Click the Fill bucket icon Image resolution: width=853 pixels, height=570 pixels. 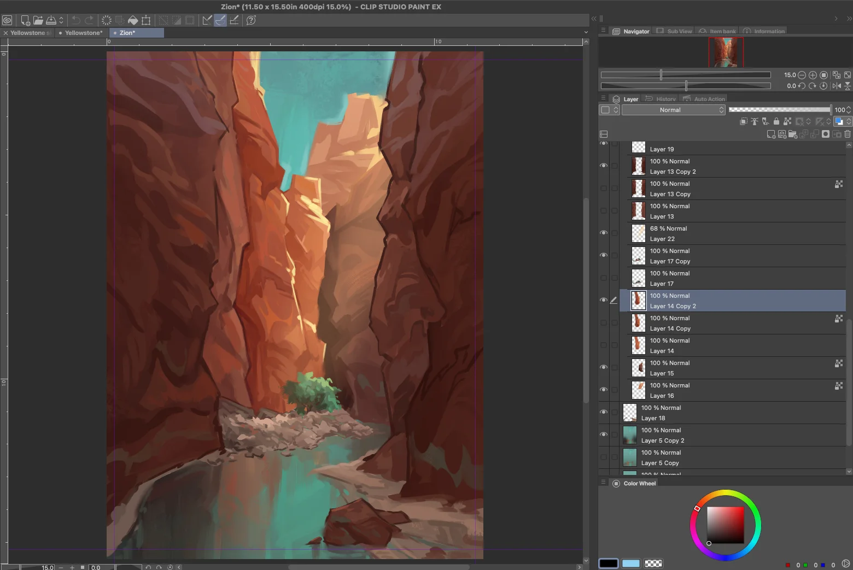[133, 20]
